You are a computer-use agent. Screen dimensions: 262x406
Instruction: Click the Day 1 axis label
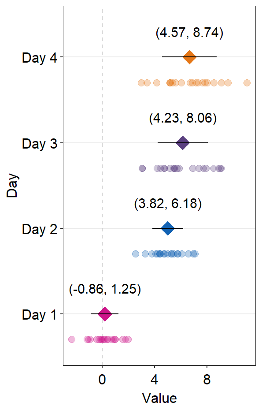[39, 315]
